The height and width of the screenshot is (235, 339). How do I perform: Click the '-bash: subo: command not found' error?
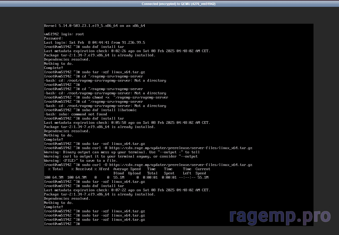76,114
